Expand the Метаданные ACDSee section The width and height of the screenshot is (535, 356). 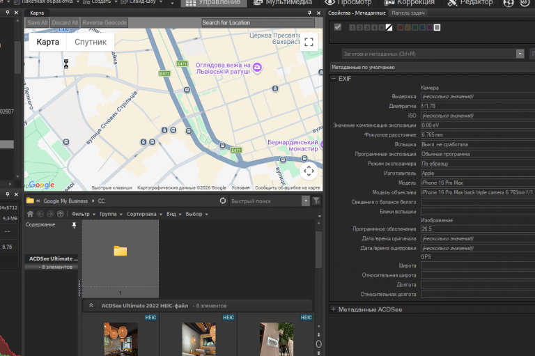tap(334, 309)
